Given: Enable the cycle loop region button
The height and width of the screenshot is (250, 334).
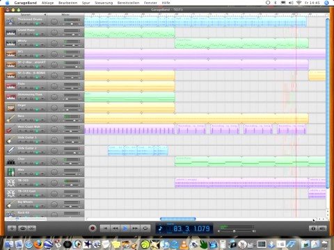Looking at the screenshot, I should click(145, 228).
